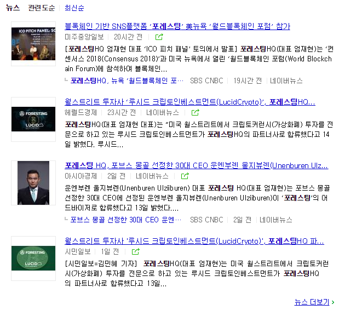345x316 pixels.
Task: Click 헤럴드경제 source name
Action: (81, 112)
